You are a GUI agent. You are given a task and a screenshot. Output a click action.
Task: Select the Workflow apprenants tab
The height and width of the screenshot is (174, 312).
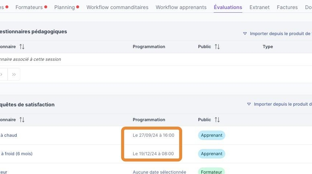click(181, 7)
